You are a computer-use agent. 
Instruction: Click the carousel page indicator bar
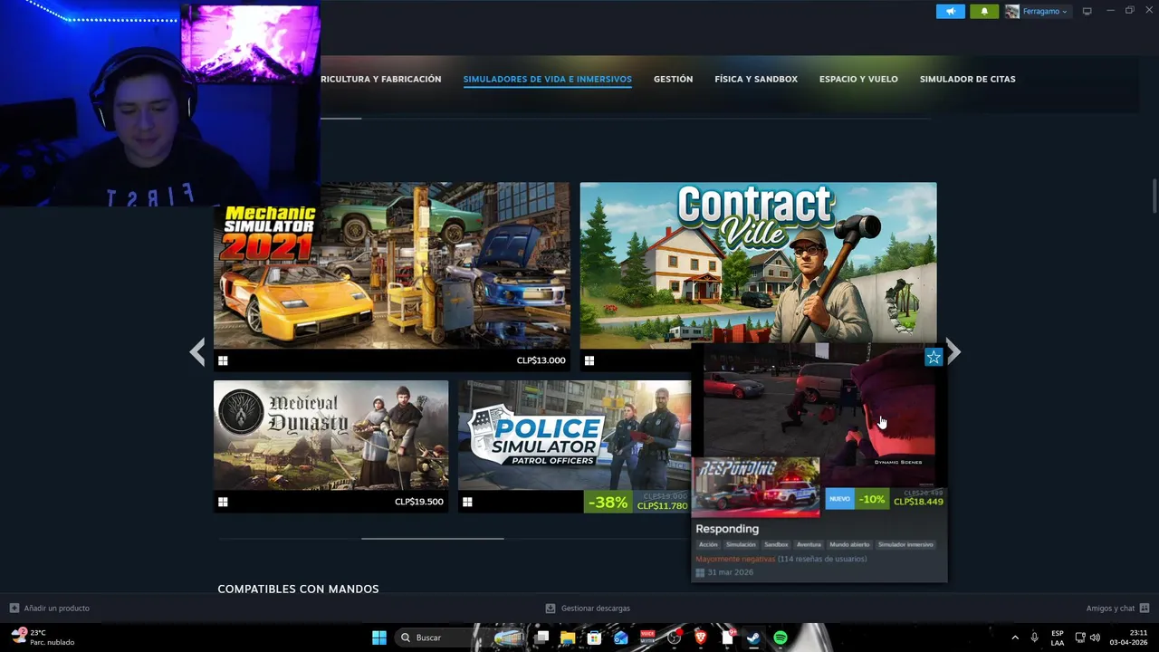tap(433, 538)
